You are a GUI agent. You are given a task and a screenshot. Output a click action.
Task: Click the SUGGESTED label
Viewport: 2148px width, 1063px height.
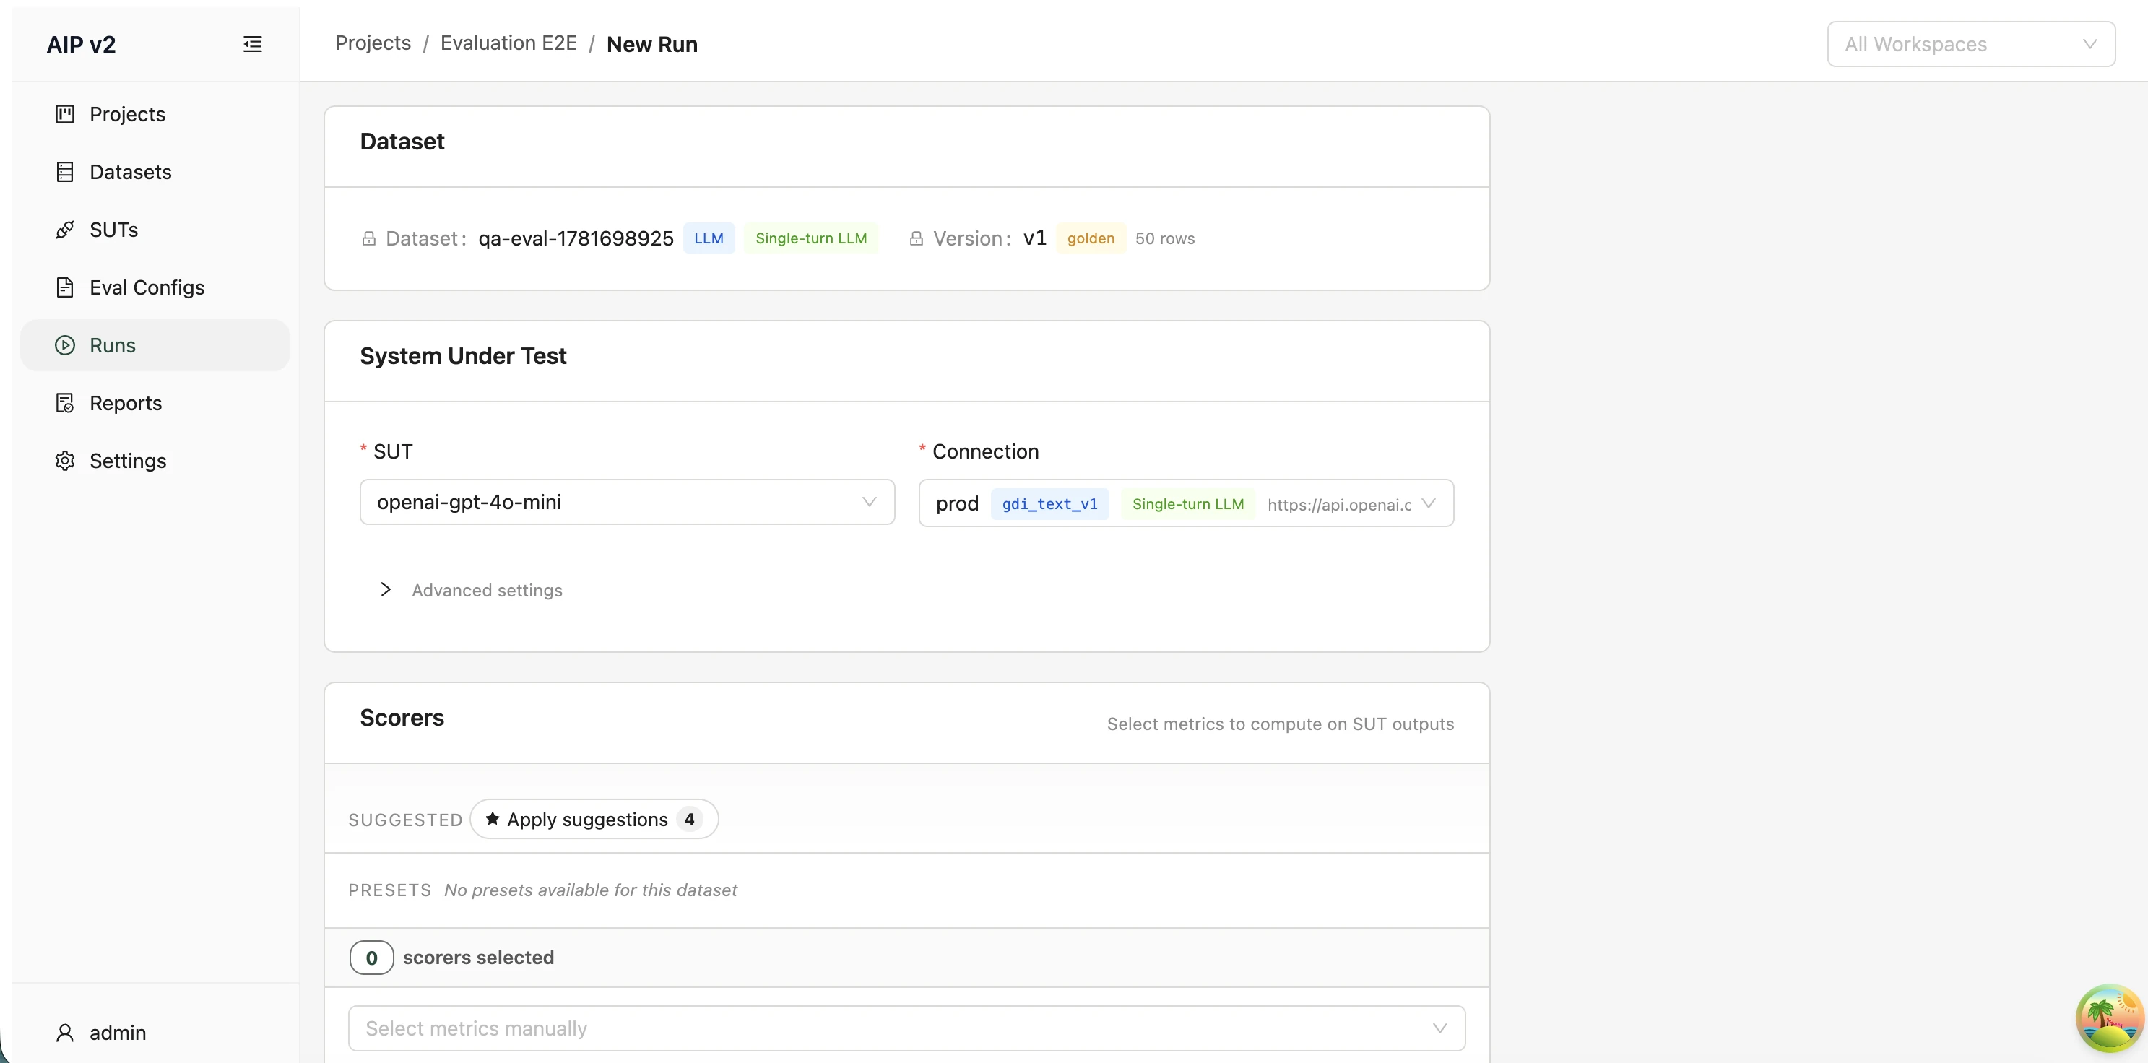click(x=405, y=820)
